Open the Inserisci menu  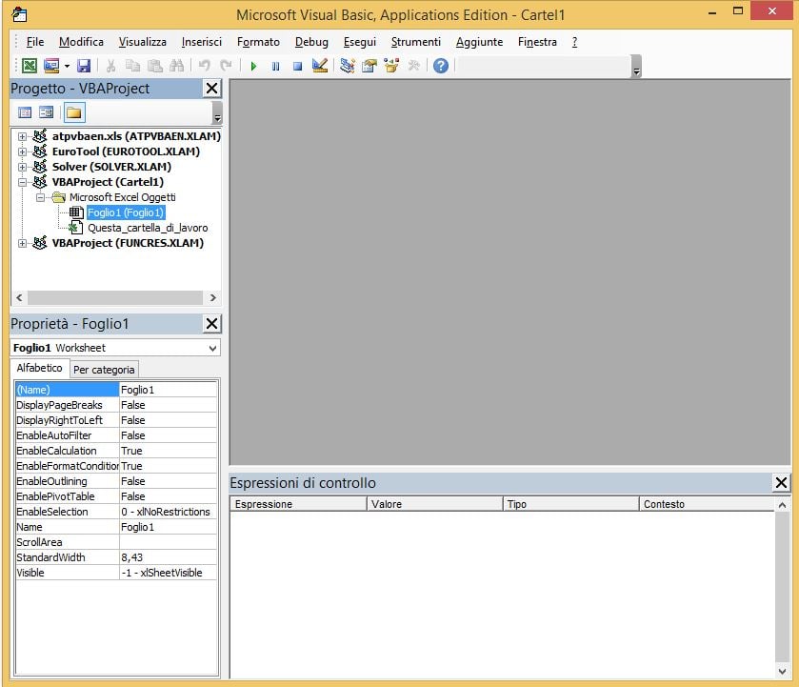pyautogui.click(x=201, y=42)
